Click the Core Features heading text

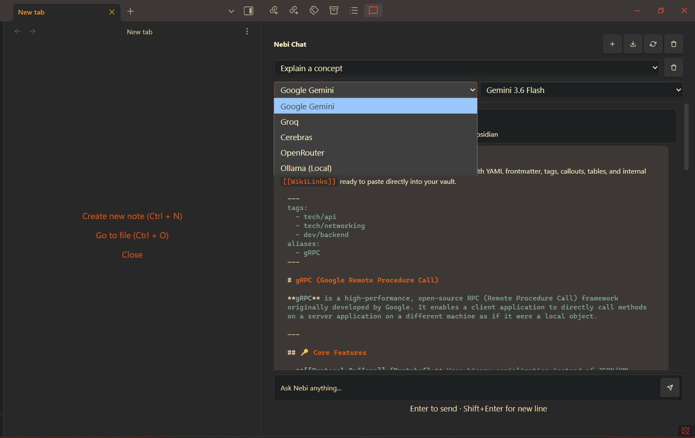click(x=340, y=352)
